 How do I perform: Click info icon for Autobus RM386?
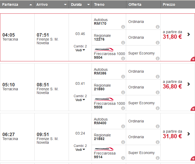click(123, 77)
